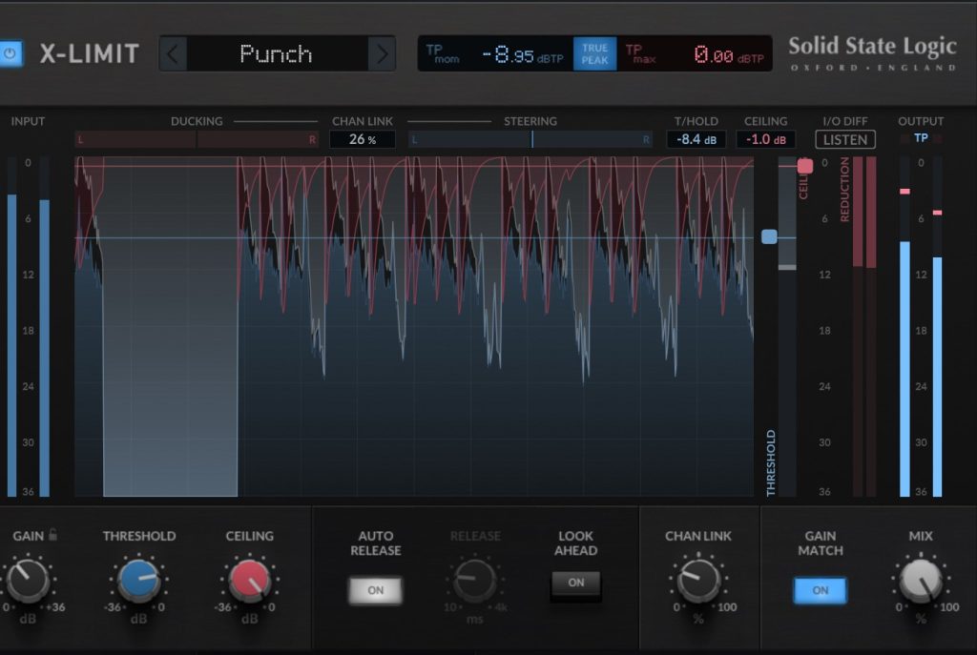This screenshot has width=977, height=655.
Task: Go to the next preset arrow
Action: click(x=382, y=53)
